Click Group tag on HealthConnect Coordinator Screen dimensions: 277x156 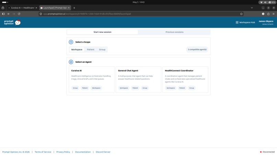[x=192, y=88]
